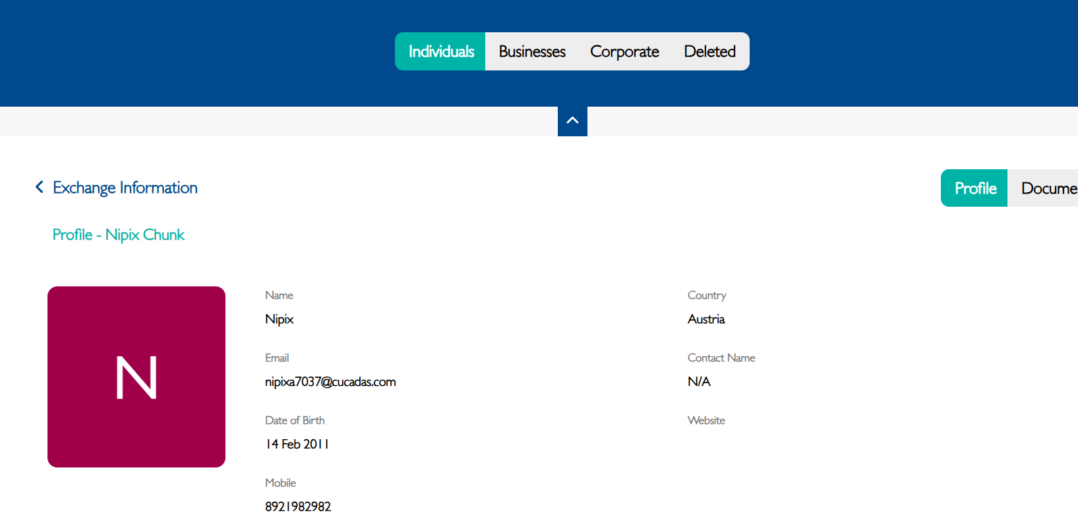This screenshot has width=1078, height=532.
Task: Click the back arrow beside Exchange Information
Action: click(x=40, y=188)
